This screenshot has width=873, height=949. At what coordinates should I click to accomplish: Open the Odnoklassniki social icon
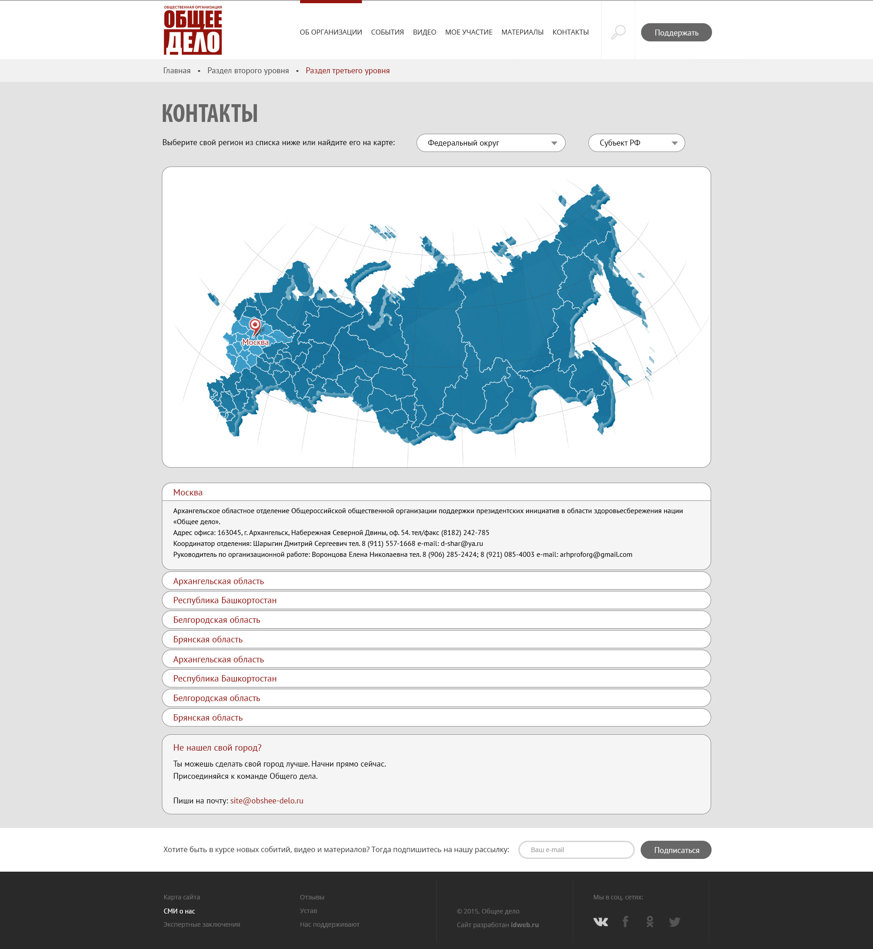(x=650, y=922)
